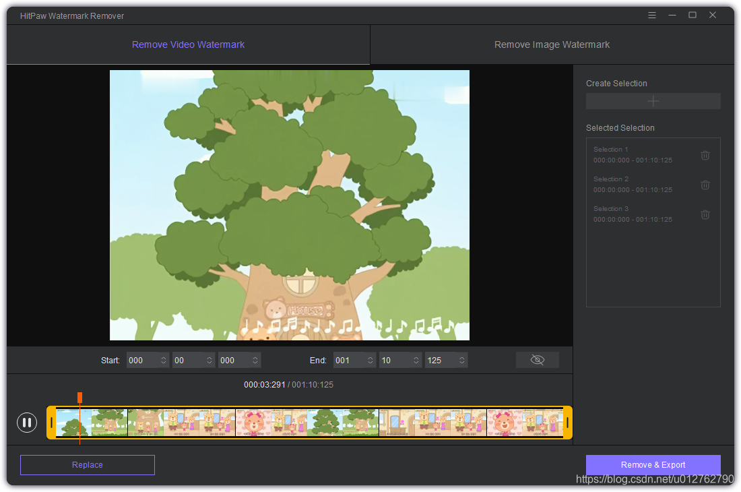Screen dimensions: 741x492
Task: Toggle watermark preview eye icon
Action: click(x=538, y=360)
